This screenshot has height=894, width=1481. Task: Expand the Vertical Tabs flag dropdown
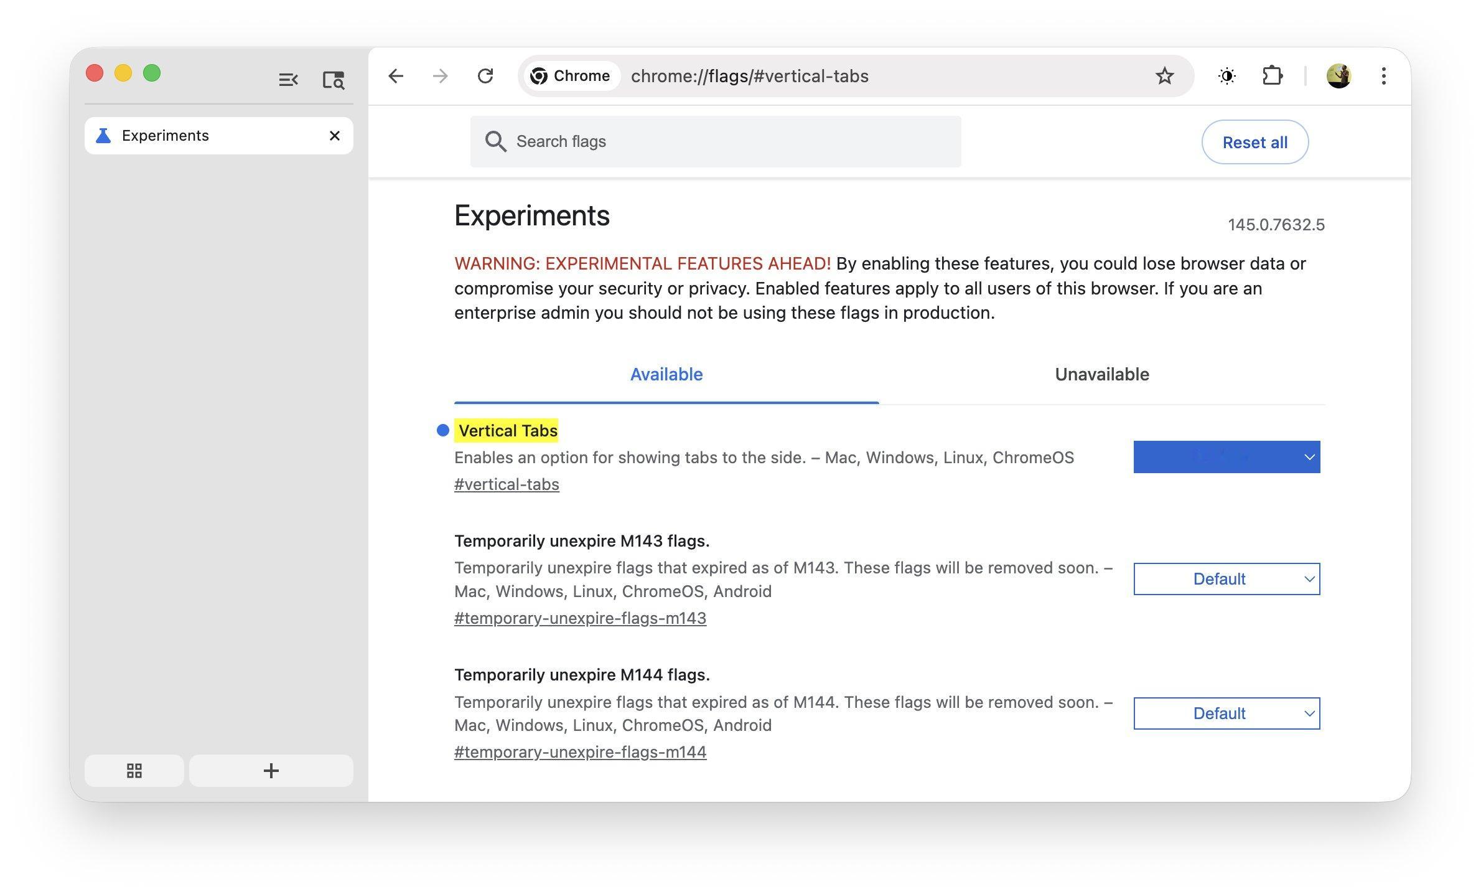click(x=1226, y=456)
